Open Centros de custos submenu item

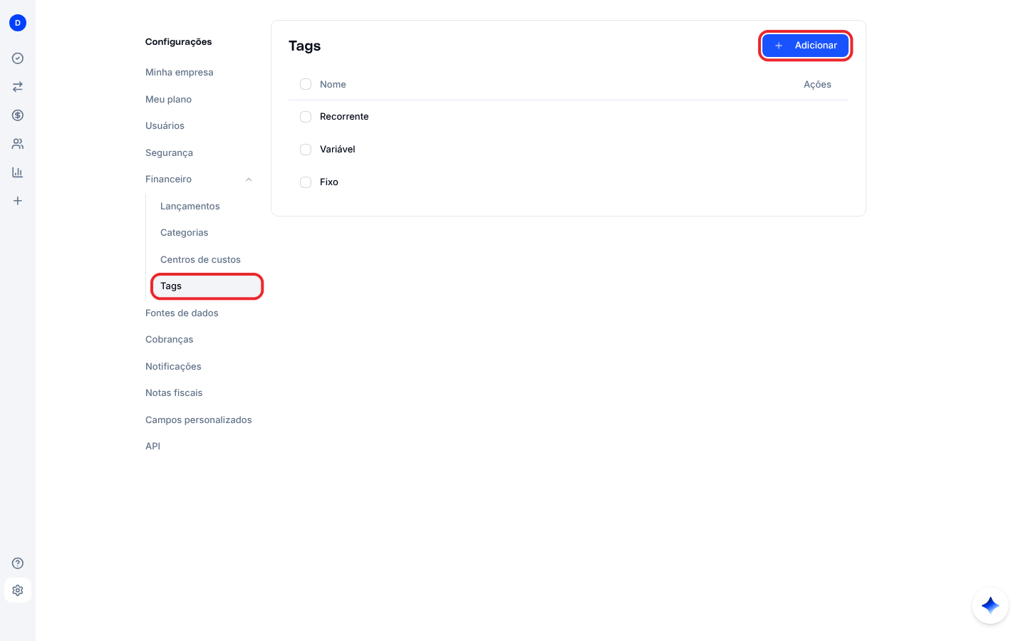201,260
